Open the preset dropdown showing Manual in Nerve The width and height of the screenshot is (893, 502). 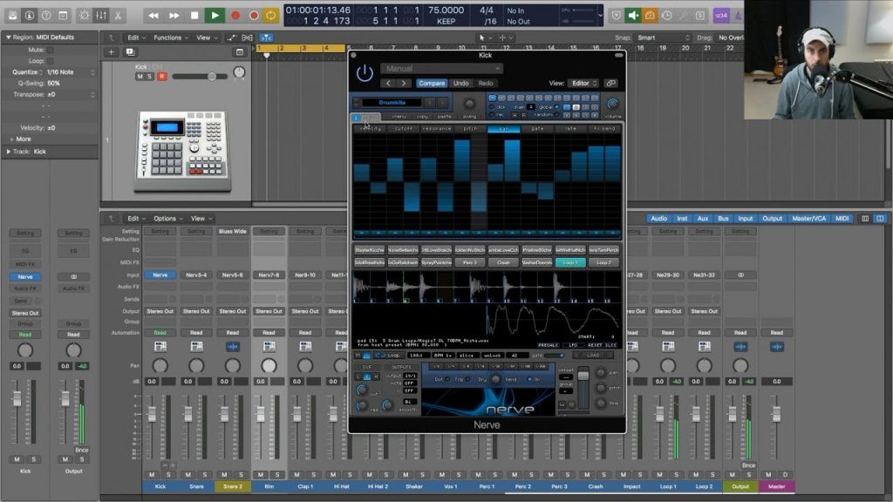click(x=441, y=68)
